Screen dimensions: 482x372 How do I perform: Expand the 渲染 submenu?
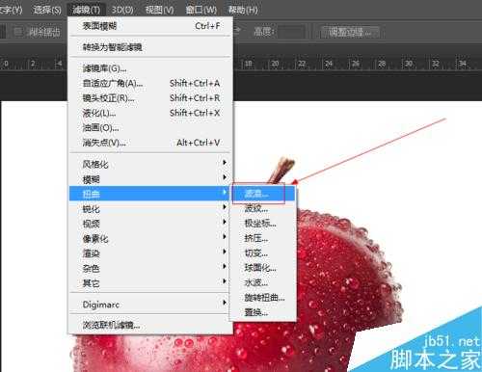coord(150,253)
